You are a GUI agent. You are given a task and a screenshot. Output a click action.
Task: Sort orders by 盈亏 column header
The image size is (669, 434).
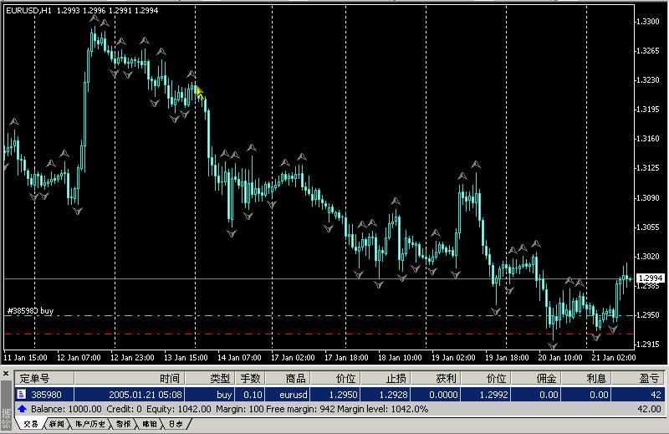pos(648,378)
